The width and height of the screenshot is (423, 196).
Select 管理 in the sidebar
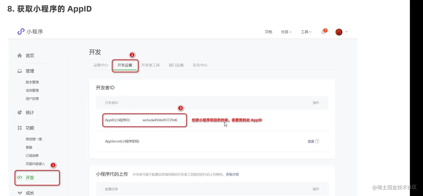point(30,71)
